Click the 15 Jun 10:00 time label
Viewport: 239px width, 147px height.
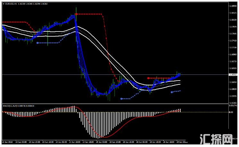coord(115,142)
